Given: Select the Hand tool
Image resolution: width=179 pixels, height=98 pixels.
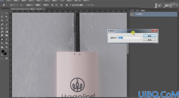Looking at the screenshot, I should (2, 47).
